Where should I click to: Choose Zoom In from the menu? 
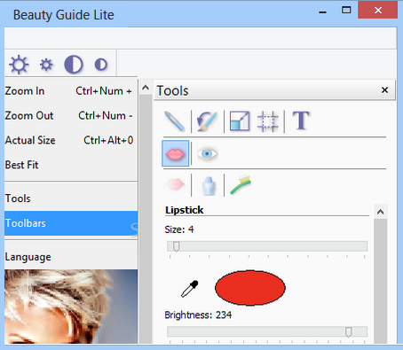(x=71, y=91)
